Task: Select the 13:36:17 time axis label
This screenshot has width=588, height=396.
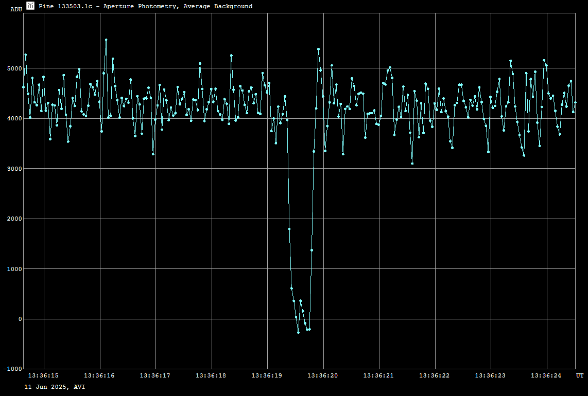Action: point(155,376)
